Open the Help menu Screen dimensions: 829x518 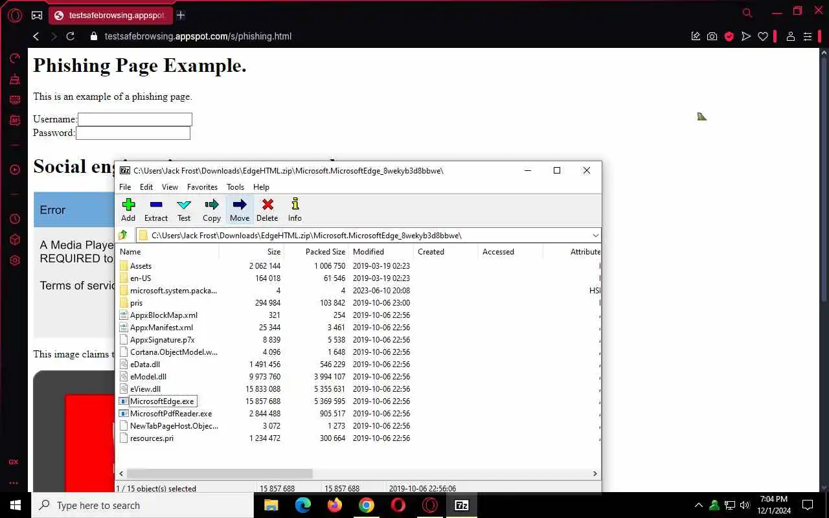(261, 187)
